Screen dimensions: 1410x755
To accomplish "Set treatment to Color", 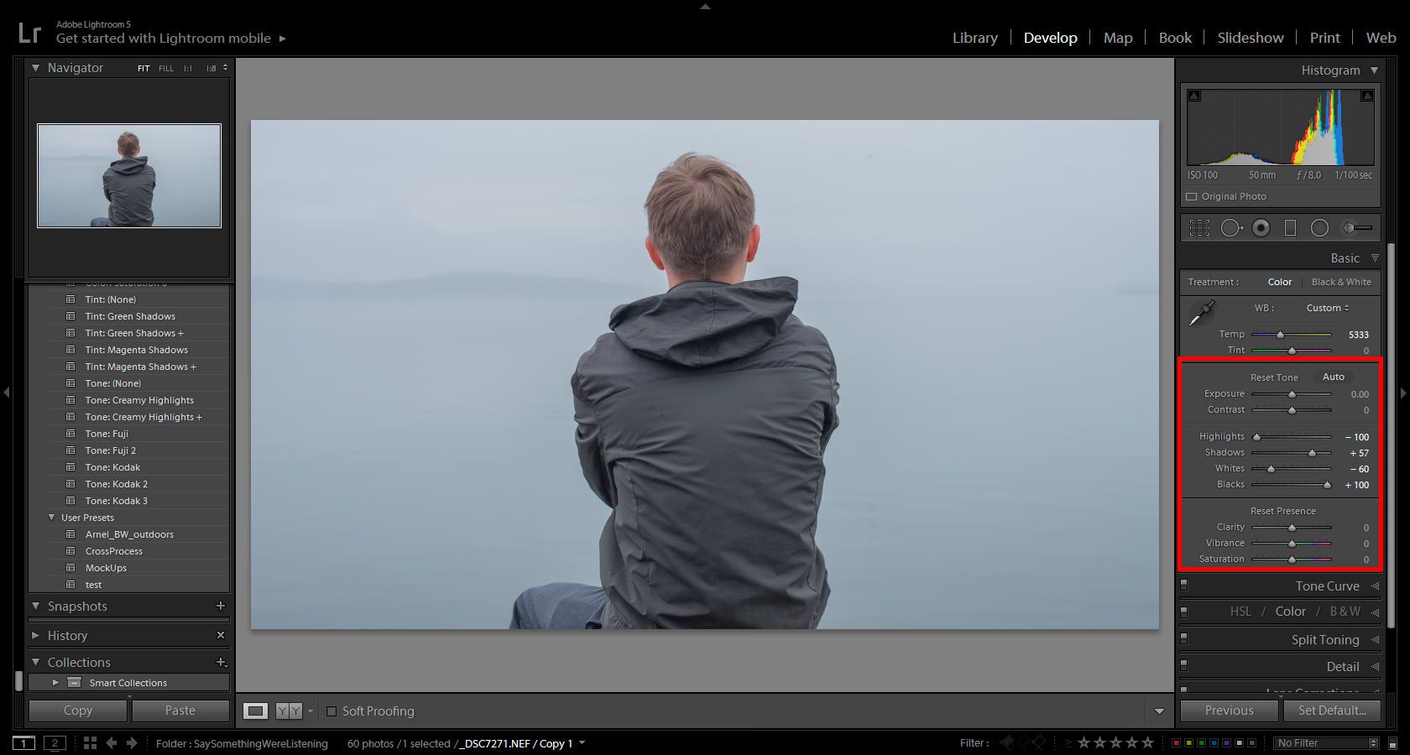I will point(1280,282).
